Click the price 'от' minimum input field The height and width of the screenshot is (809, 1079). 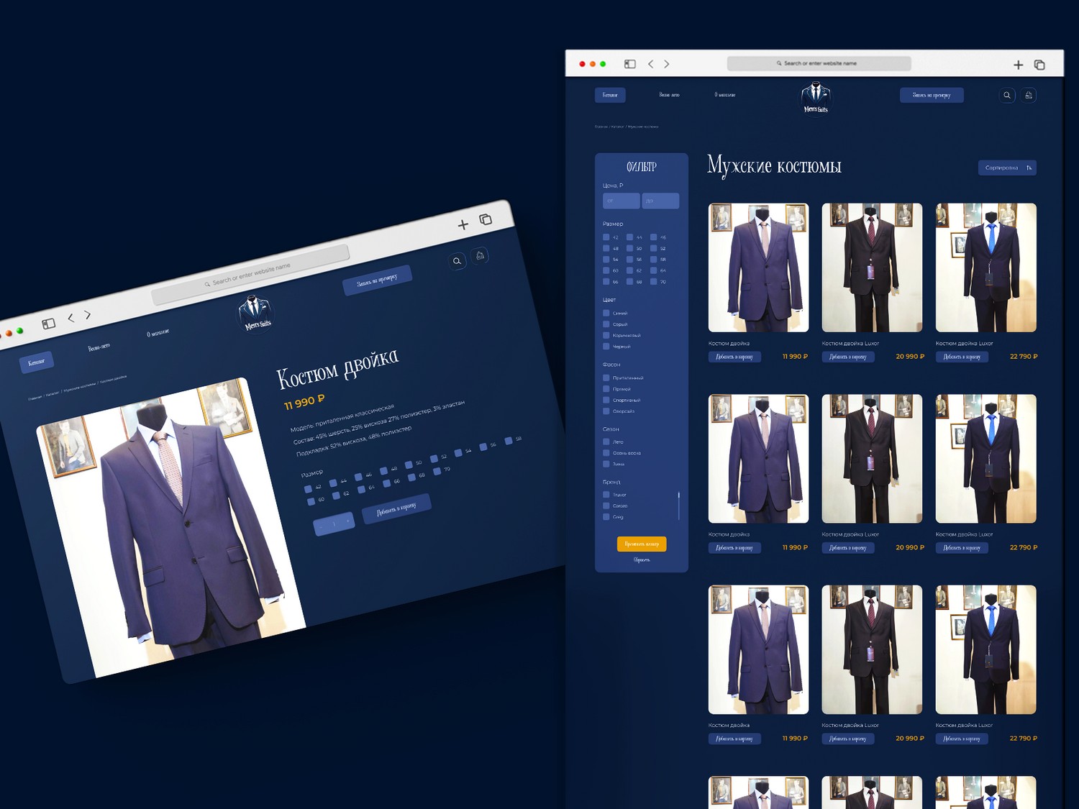(621, 201)
